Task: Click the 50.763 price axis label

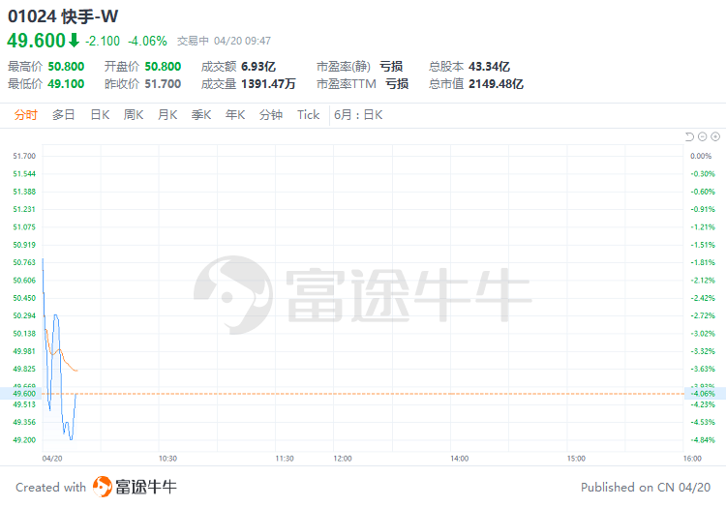Action: click(x=24, y=262)
